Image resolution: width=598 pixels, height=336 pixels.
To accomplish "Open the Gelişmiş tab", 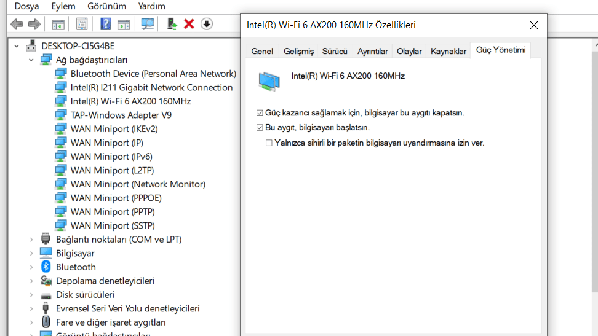I will point(298,51).
